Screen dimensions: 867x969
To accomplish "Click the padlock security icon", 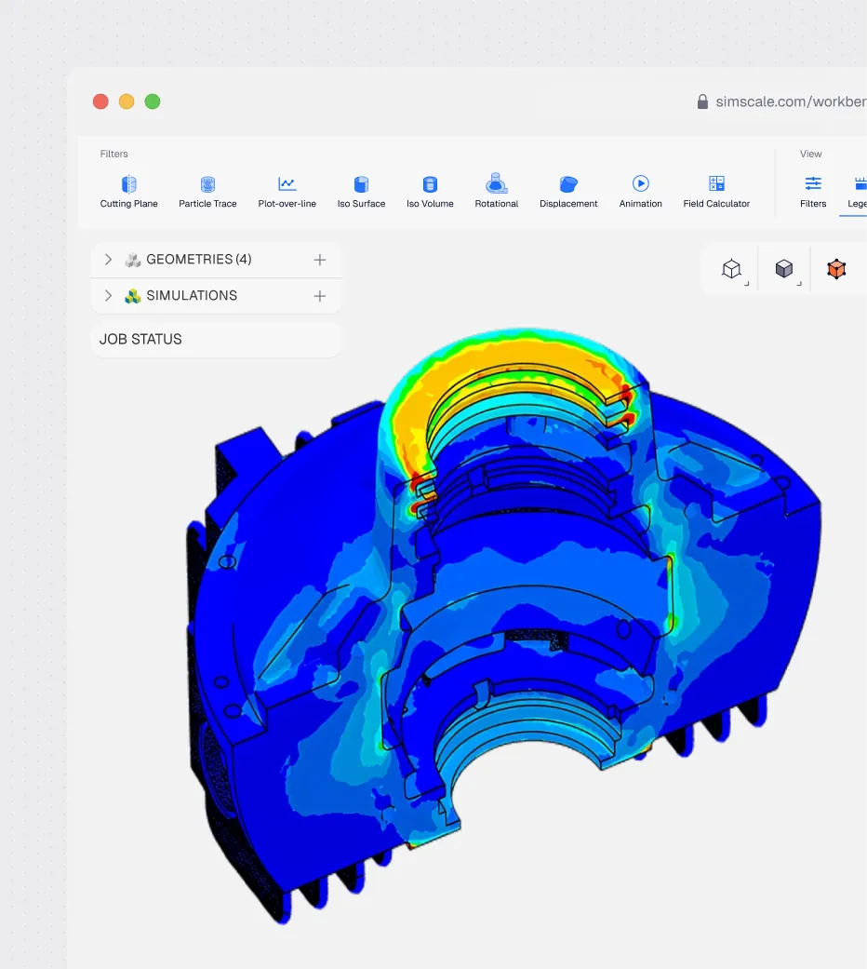I will (x=702, y=101).
